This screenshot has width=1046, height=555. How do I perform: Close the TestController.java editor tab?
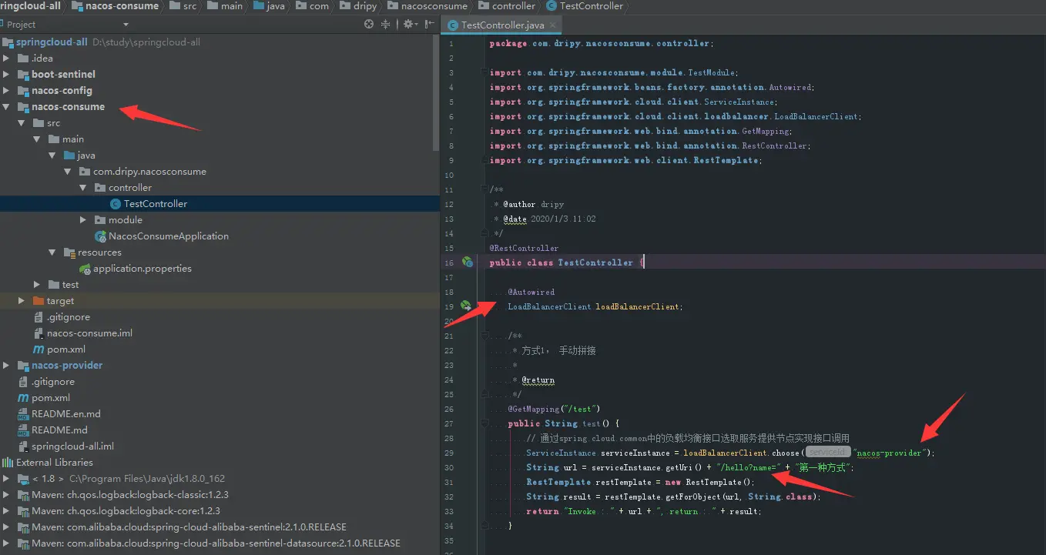click(553, 25)
